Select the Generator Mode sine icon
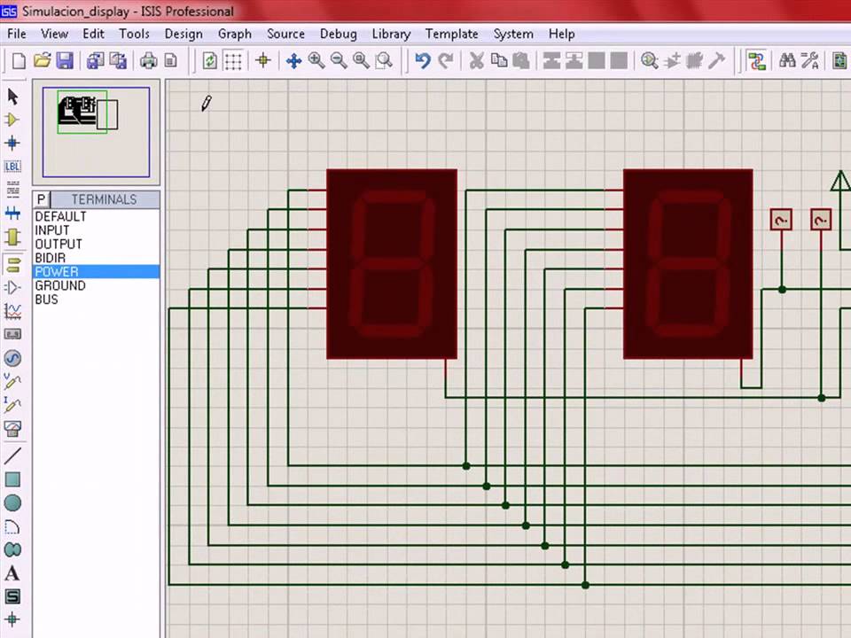Image resolution: width=851 pixels, height=638 pixels. [x=12, y=358]
